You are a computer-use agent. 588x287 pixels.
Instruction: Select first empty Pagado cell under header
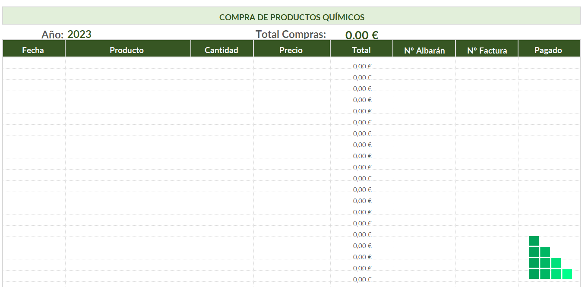coord(549,63)
